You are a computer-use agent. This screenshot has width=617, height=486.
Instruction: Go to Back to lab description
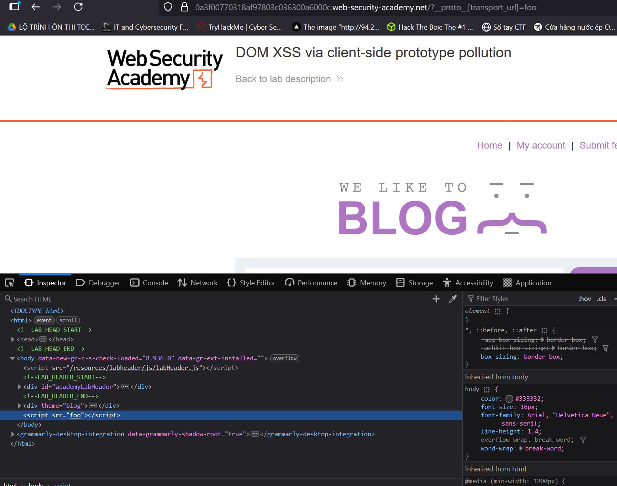pyautogui.click(x=289, y=79)
